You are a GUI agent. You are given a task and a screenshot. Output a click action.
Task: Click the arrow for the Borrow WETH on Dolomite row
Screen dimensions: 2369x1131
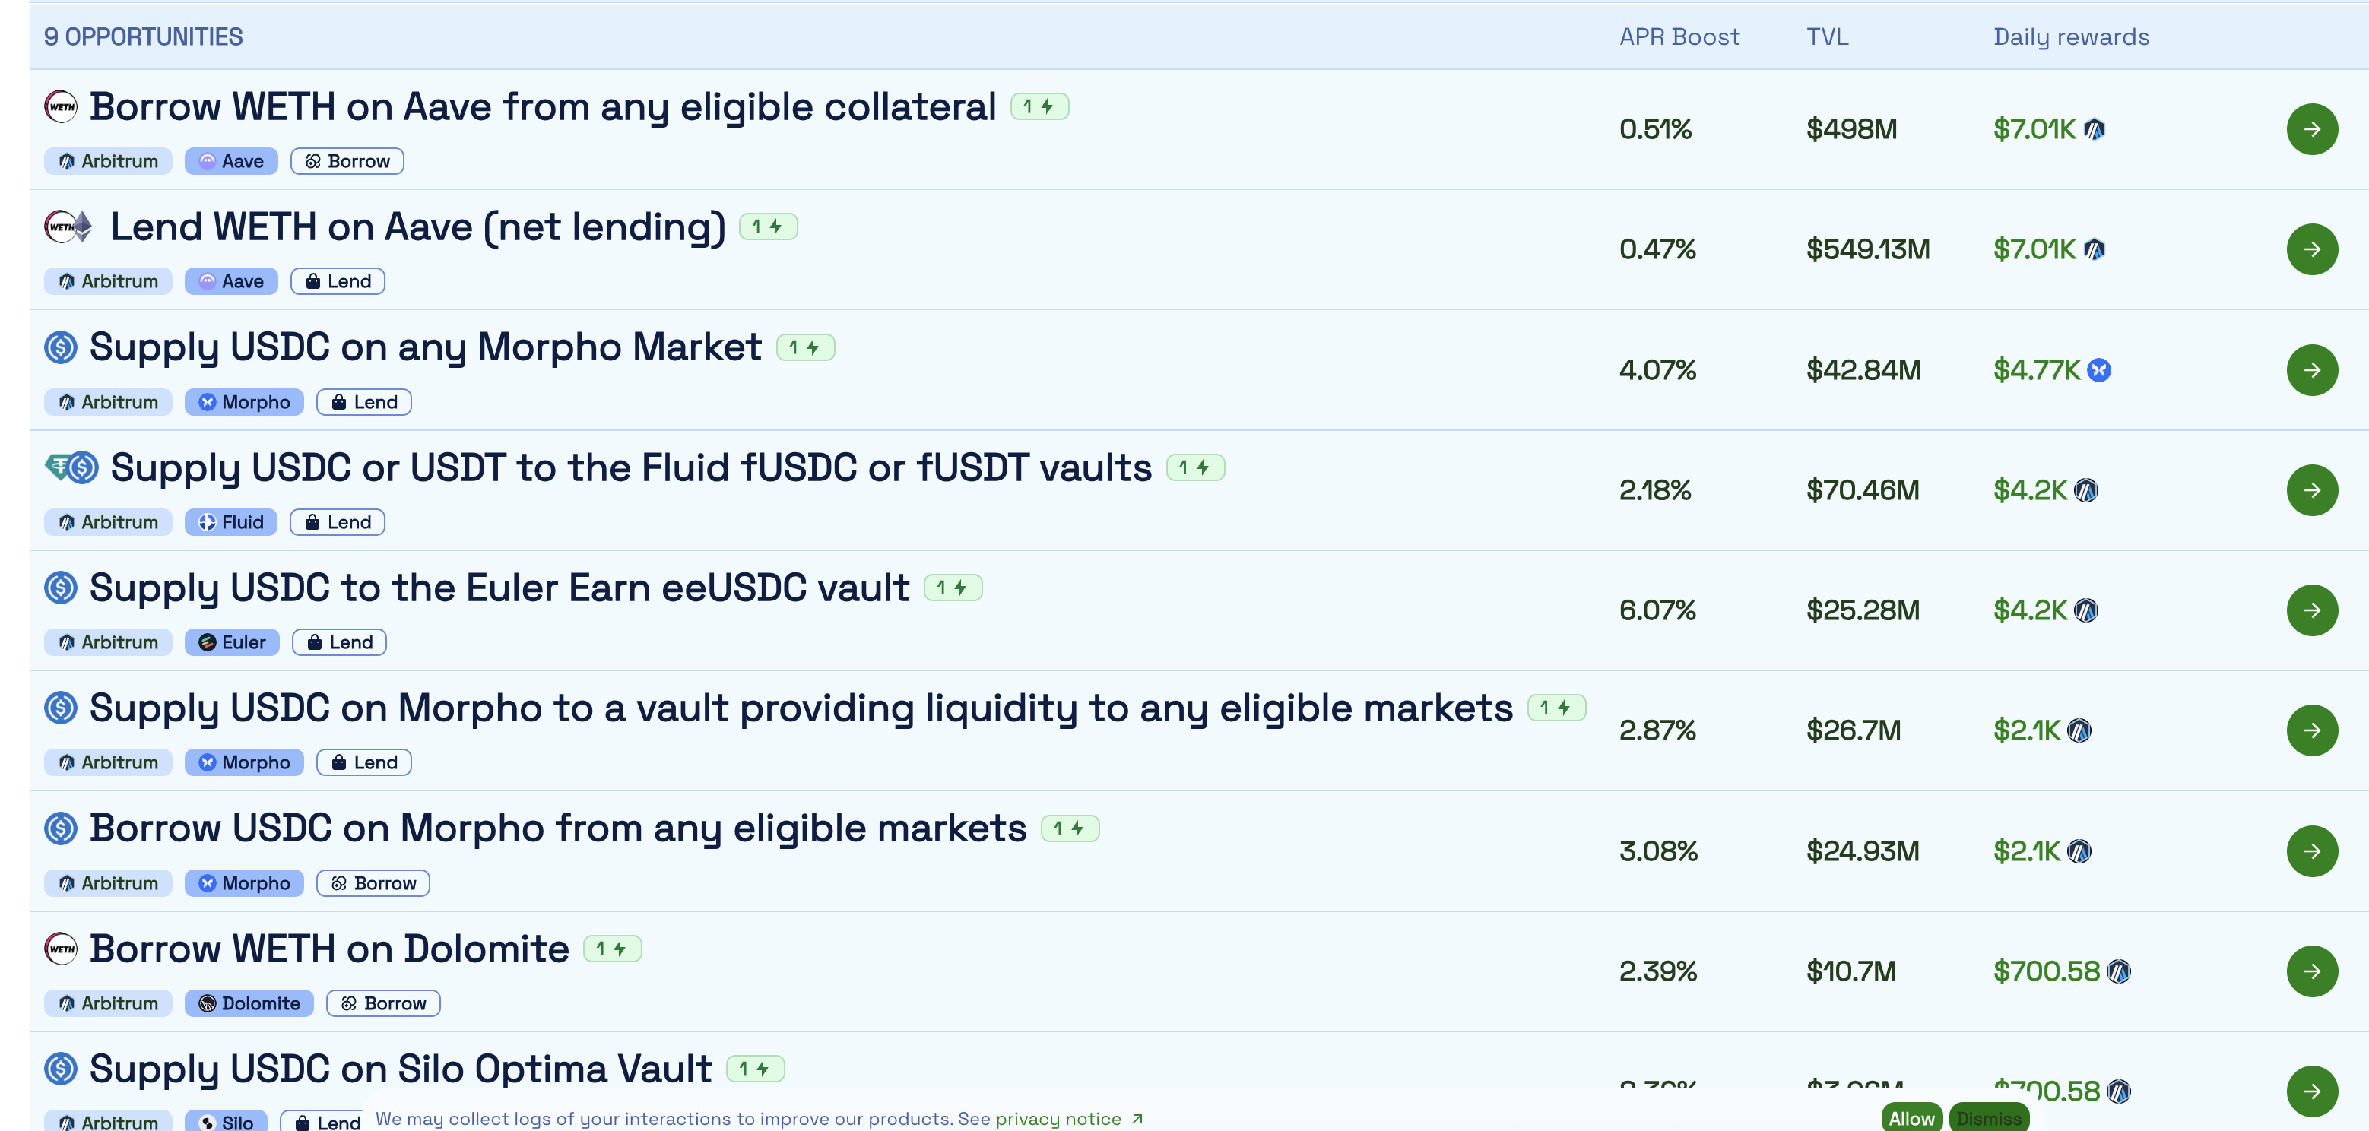point(2311,971)
